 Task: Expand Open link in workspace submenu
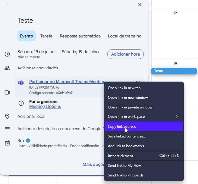pyautogui.click(x=144, y=117)
